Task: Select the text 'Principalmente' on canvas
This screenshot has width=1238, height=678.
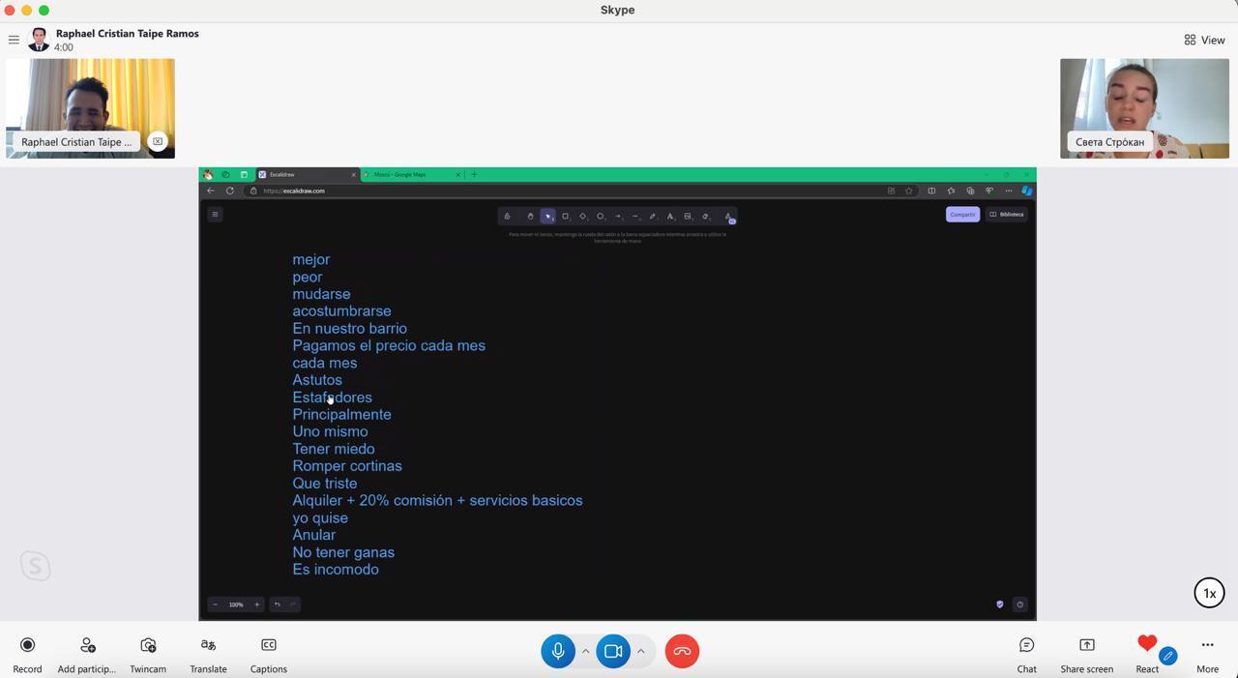Action: coord(341,415)
